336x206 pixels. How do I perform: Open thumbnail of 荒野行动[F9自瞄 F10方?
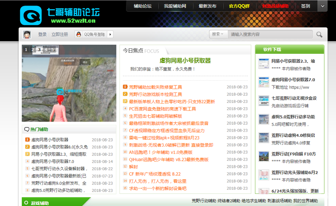[x=264, y=157]
